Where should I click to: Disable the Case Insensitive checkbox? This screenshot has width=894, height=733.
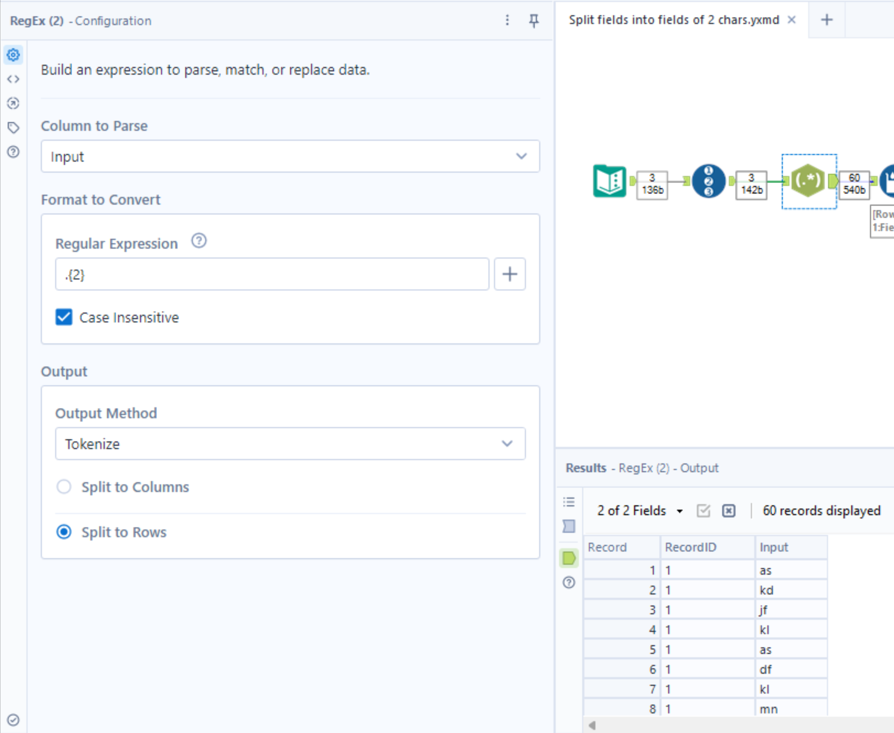[x=64, y=317]
